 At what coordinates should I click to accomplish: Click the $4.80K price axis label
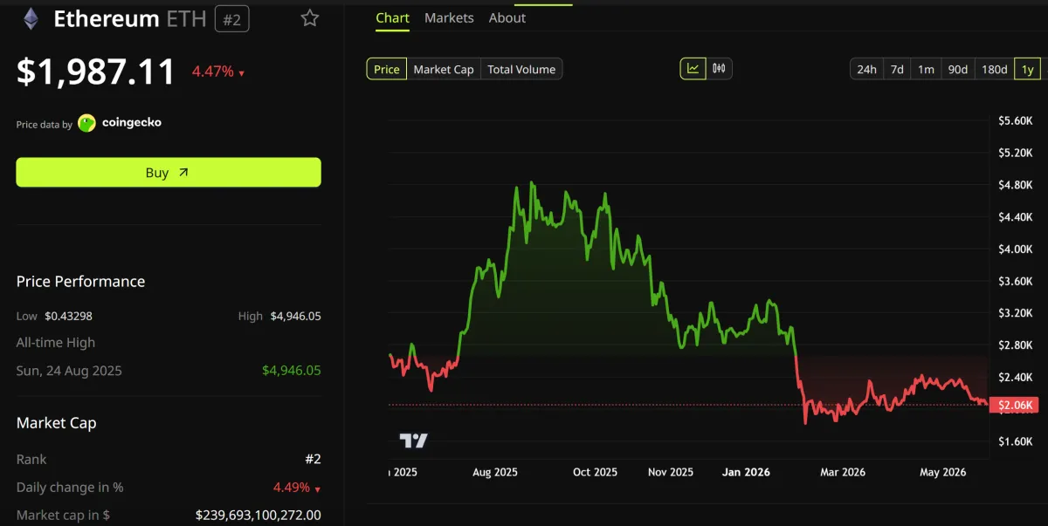[x=1016, y=185]
